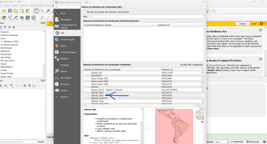Save project with the floppy disk icon

(x=10, y=11)
